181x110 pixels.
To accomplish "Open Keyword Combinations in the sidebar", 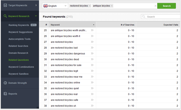I will pyautogui.click(x=21, y=67).
